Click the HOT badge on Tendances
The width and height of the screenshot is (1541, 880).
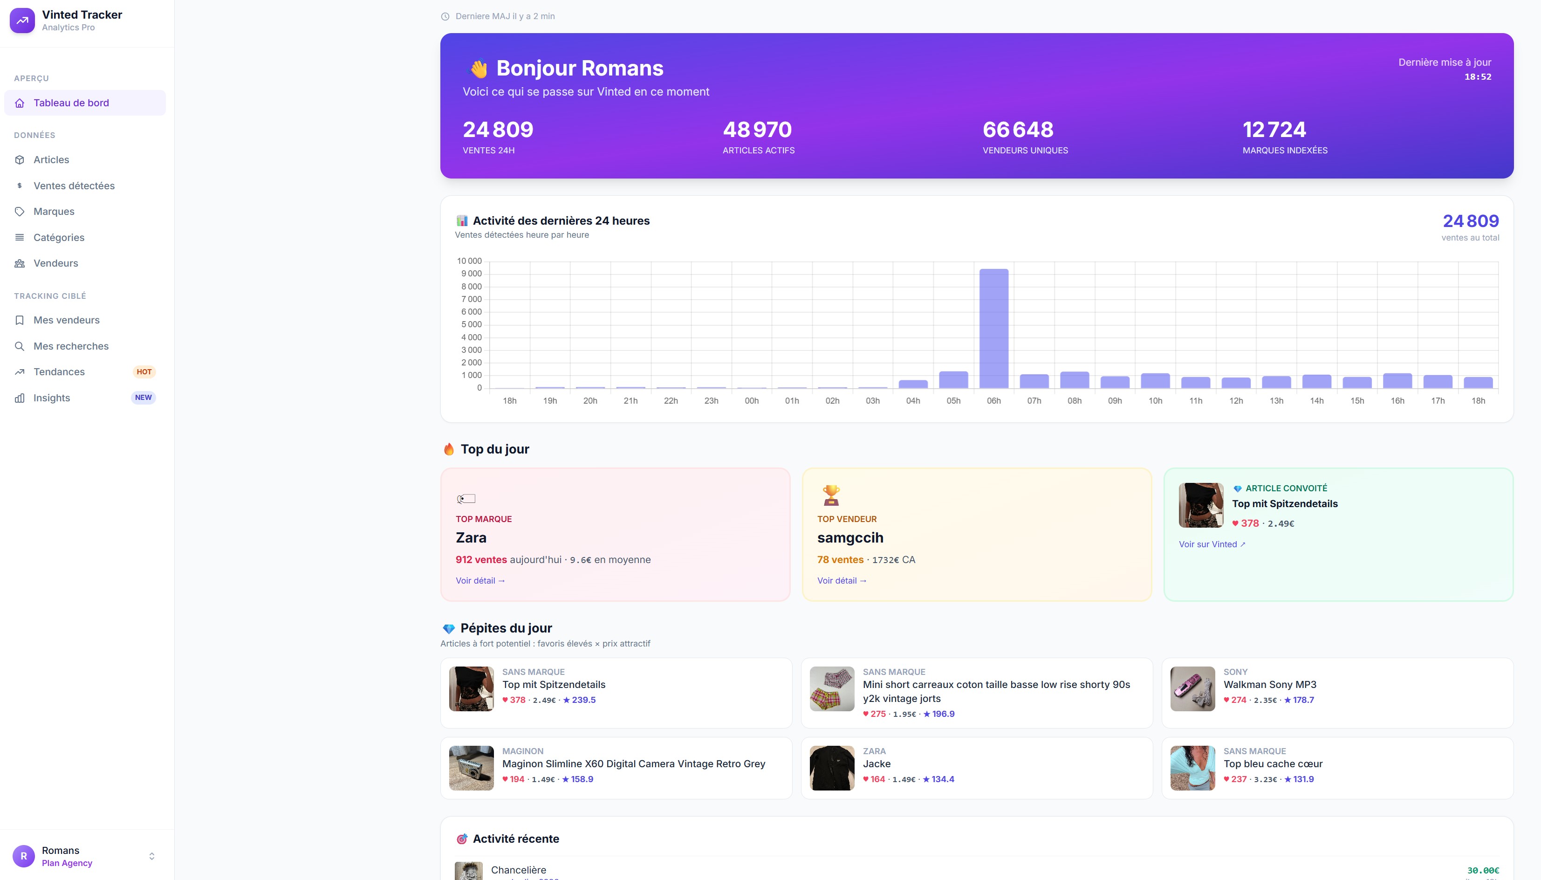(x=144, y=371)
